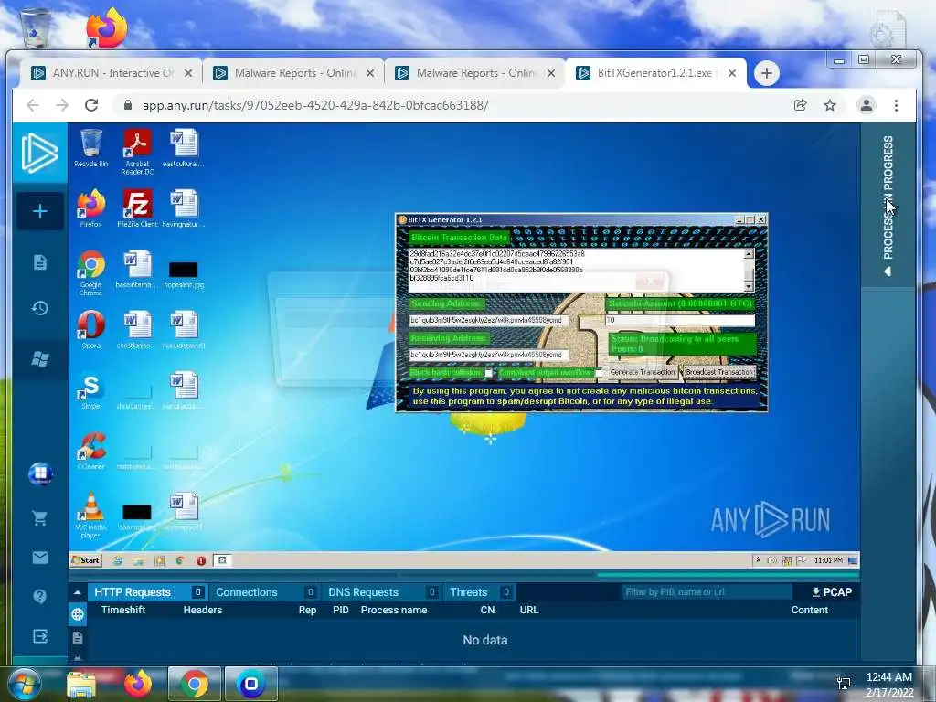Viewport: 936px width, 702px height.
Task: Toggle the Combined output overflow checkbox
Action: [x=598, y=373]
